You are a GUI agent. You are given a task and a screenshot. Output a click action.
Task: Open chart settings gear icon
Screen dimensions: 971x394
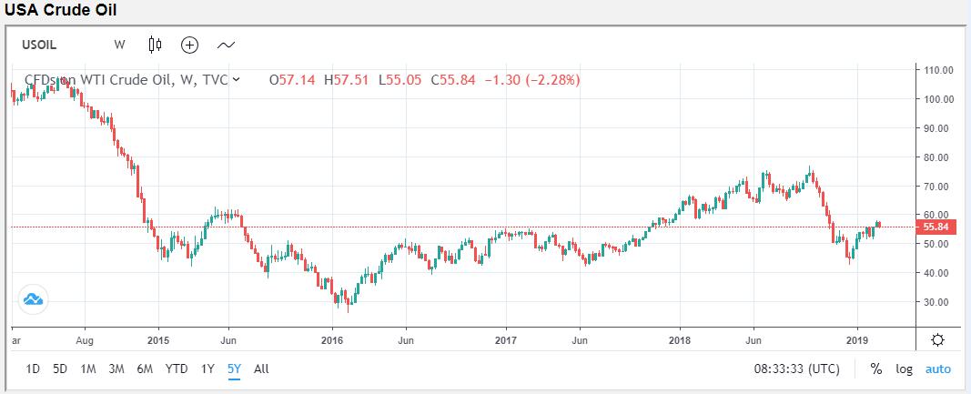pos(937,339)
